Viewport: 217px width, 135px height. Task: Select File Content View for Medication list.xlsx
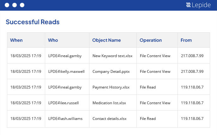[x=155, y=103]
